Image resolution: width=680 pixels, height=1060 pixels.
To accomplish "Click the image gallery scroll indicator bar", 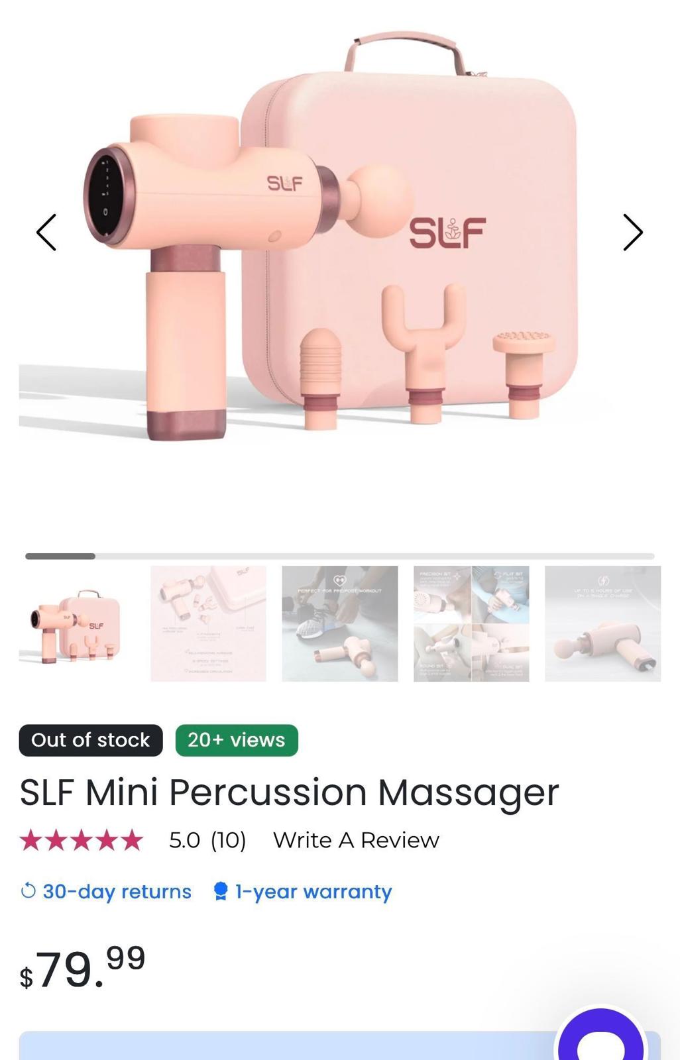I will click(340, 556).
